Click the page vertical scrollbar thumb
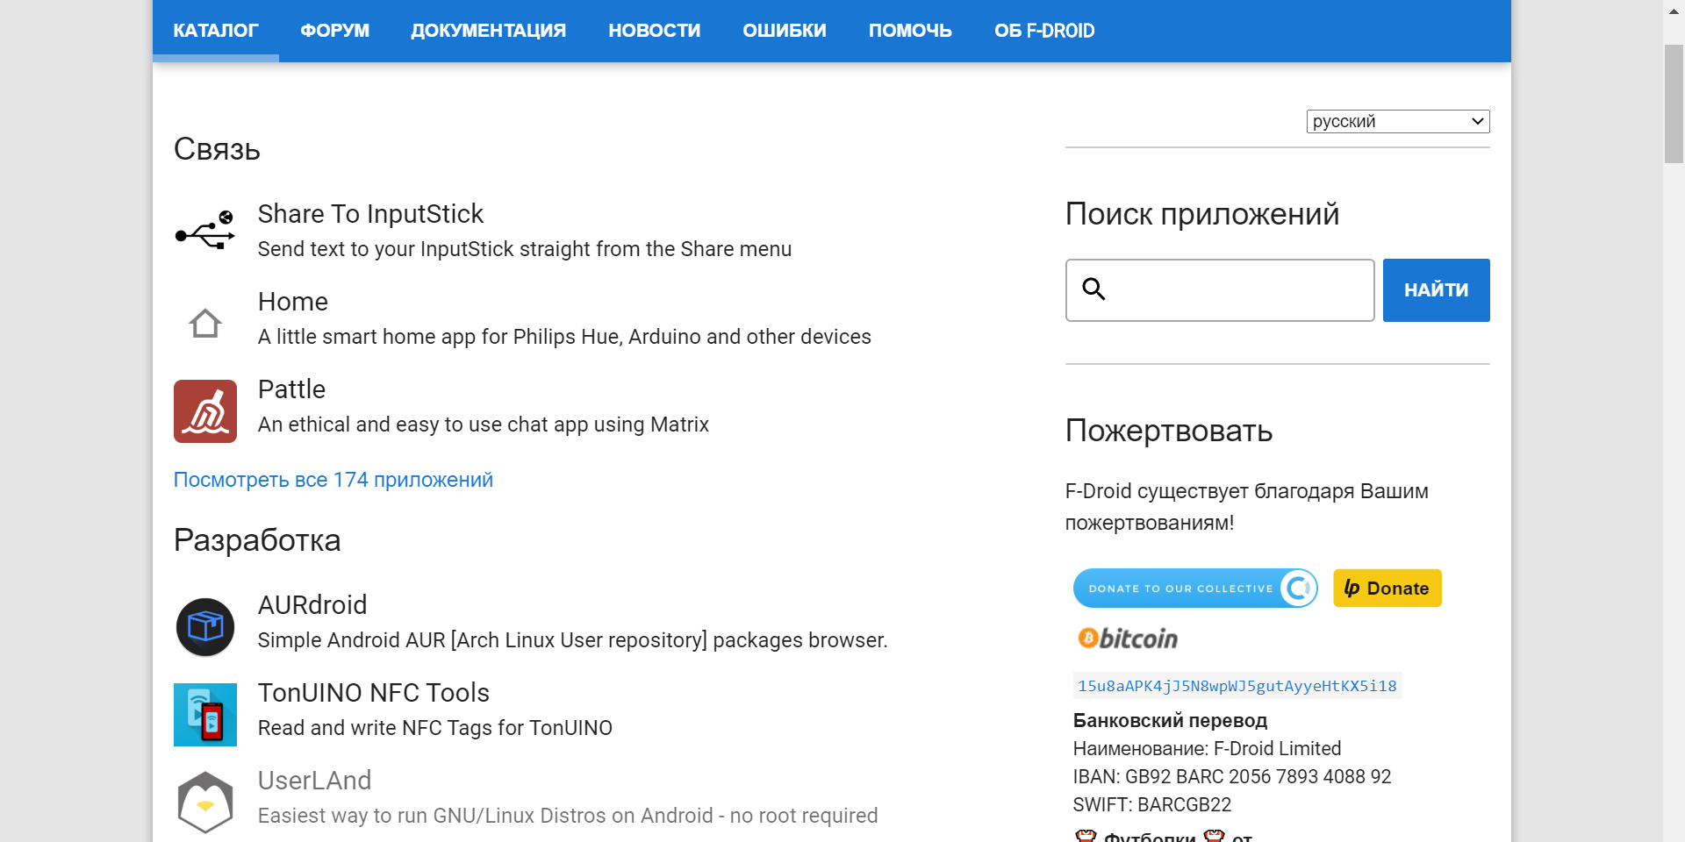 click(1674, 103)
